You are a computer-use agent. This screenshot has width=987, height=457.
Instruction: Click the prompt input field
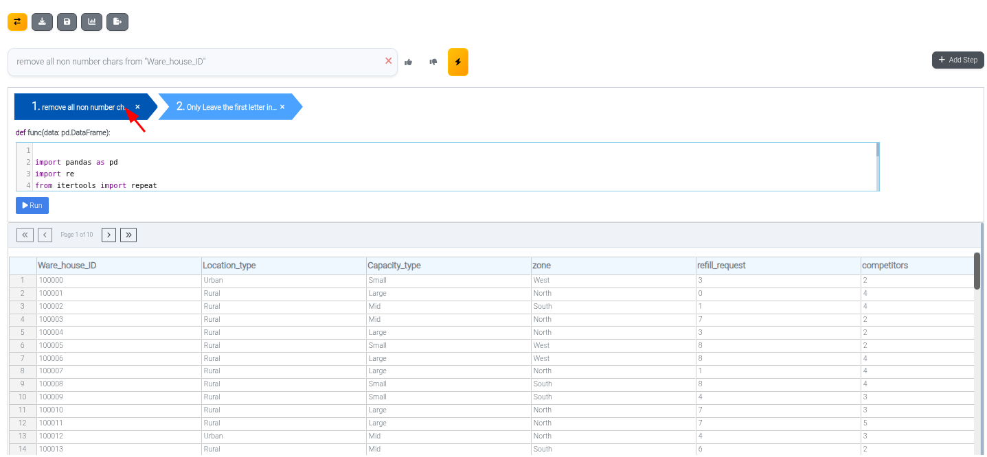[x=196, y=62]
